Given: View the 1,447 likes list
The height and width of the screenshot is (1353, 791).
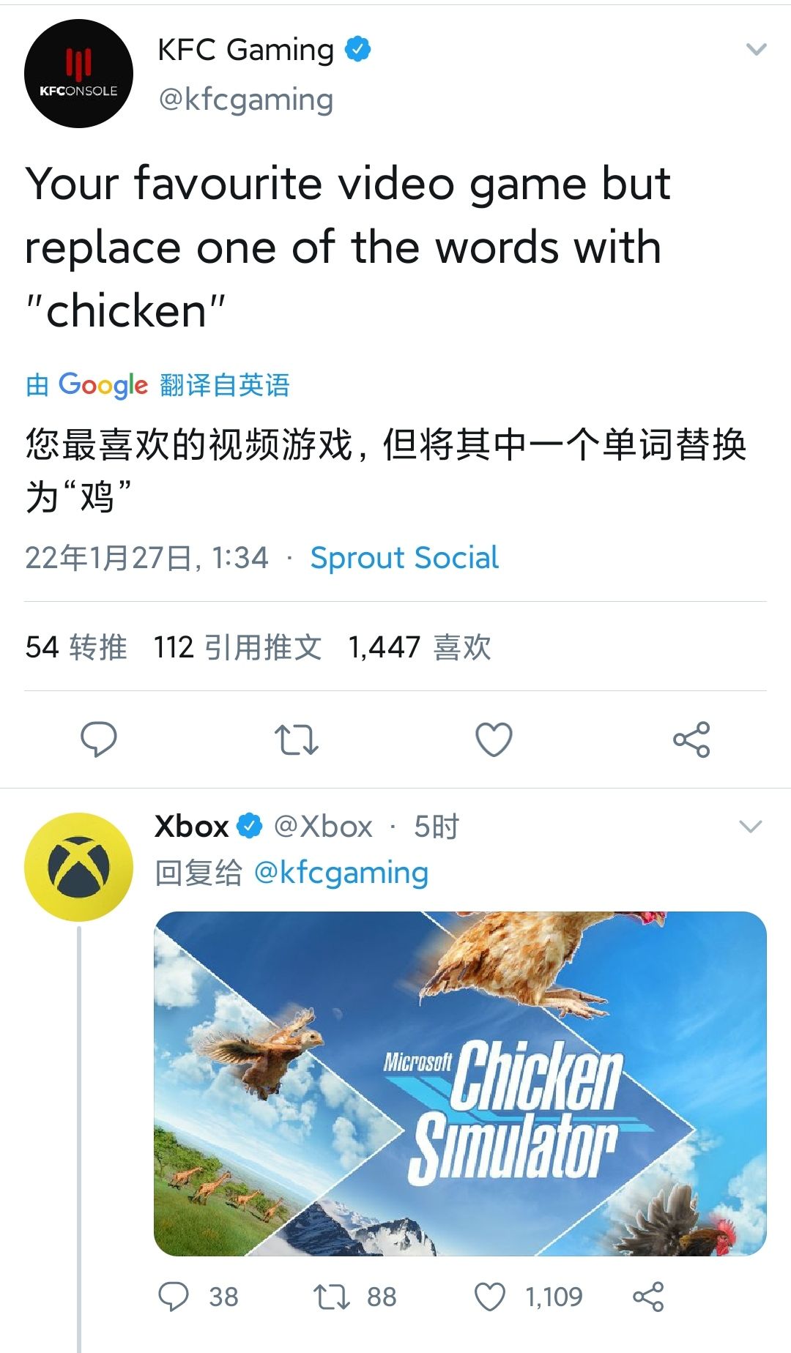Looking at the screenshot, I should point(420,647).
